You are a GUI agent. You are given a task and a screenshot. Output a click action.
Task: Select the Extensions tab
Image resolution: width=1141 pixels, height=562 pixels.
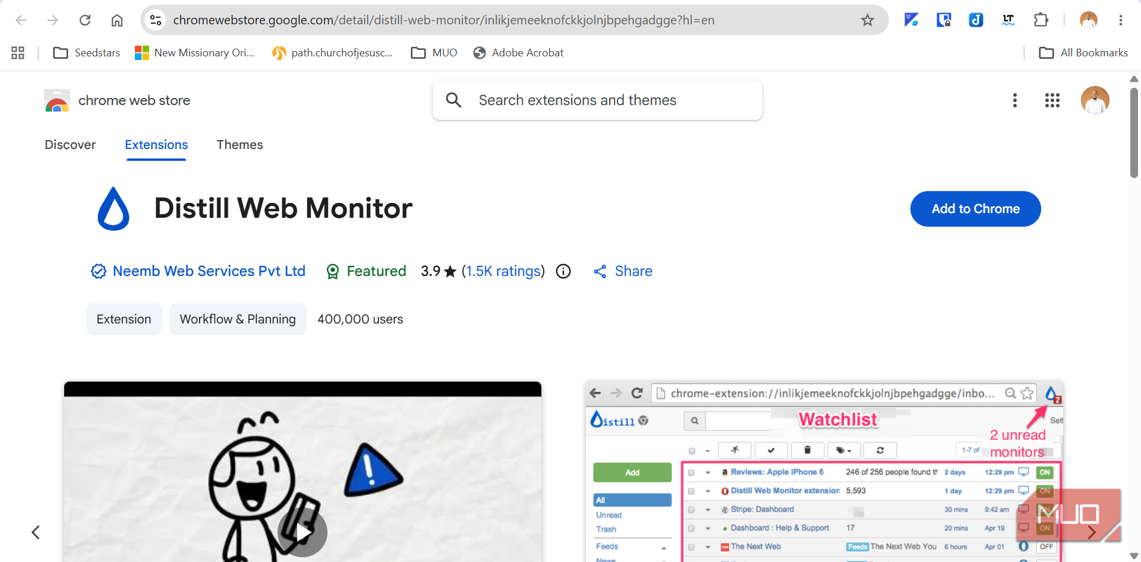click(x=156, y=145)
